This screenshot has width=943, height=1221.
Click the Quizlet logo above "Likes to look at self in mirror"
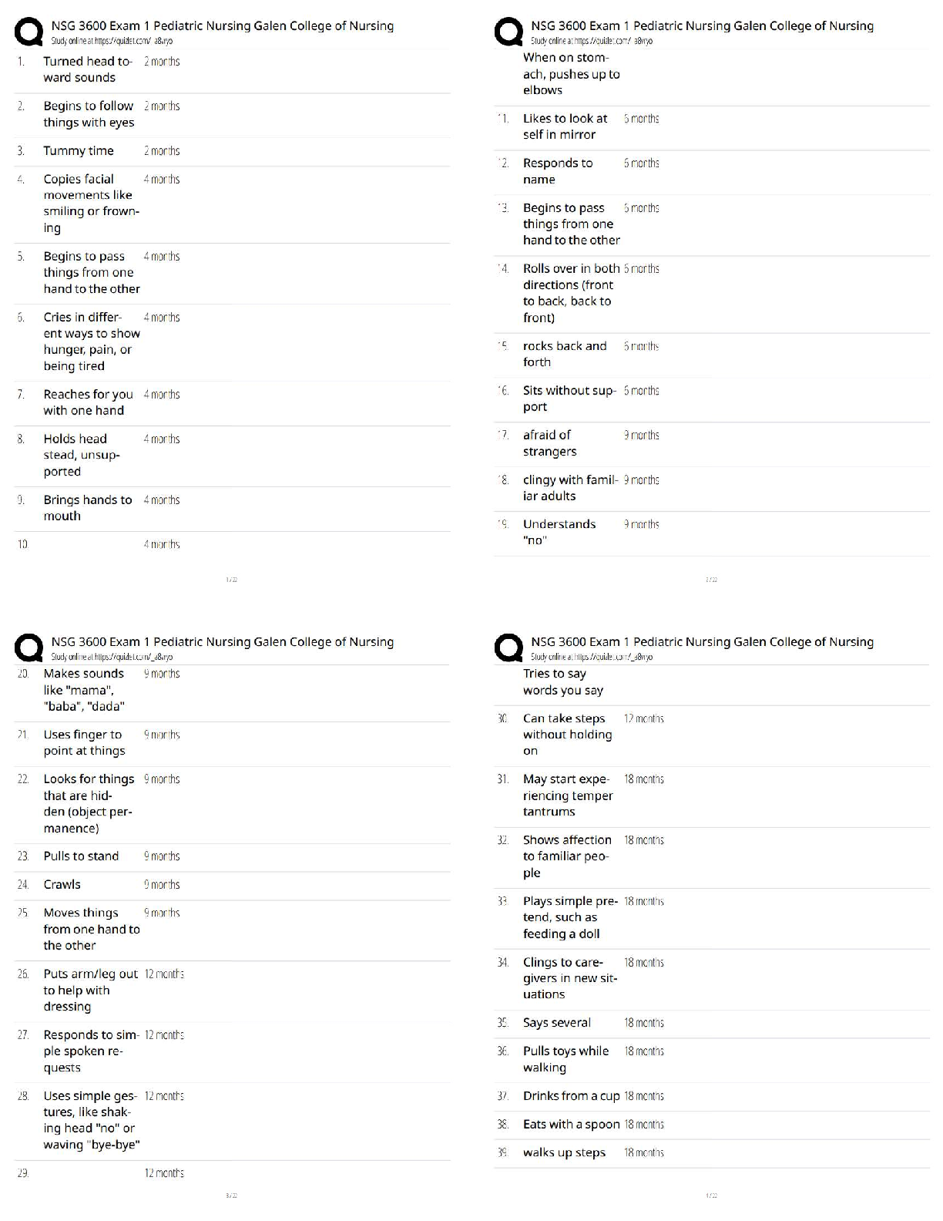508,32
